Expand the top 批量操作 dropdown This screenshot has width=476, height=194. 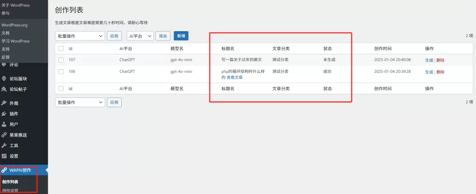coord(80,36)
